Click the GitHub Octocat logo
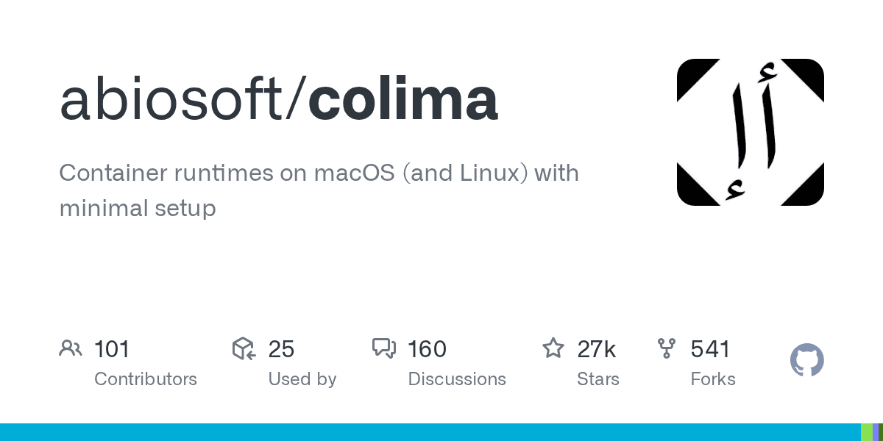Image resolution: width=883 pixels, height=441 pixels. [x=806, y=361]
